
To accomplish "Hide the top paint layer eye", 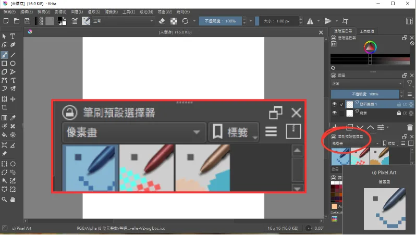I will 335,104.
